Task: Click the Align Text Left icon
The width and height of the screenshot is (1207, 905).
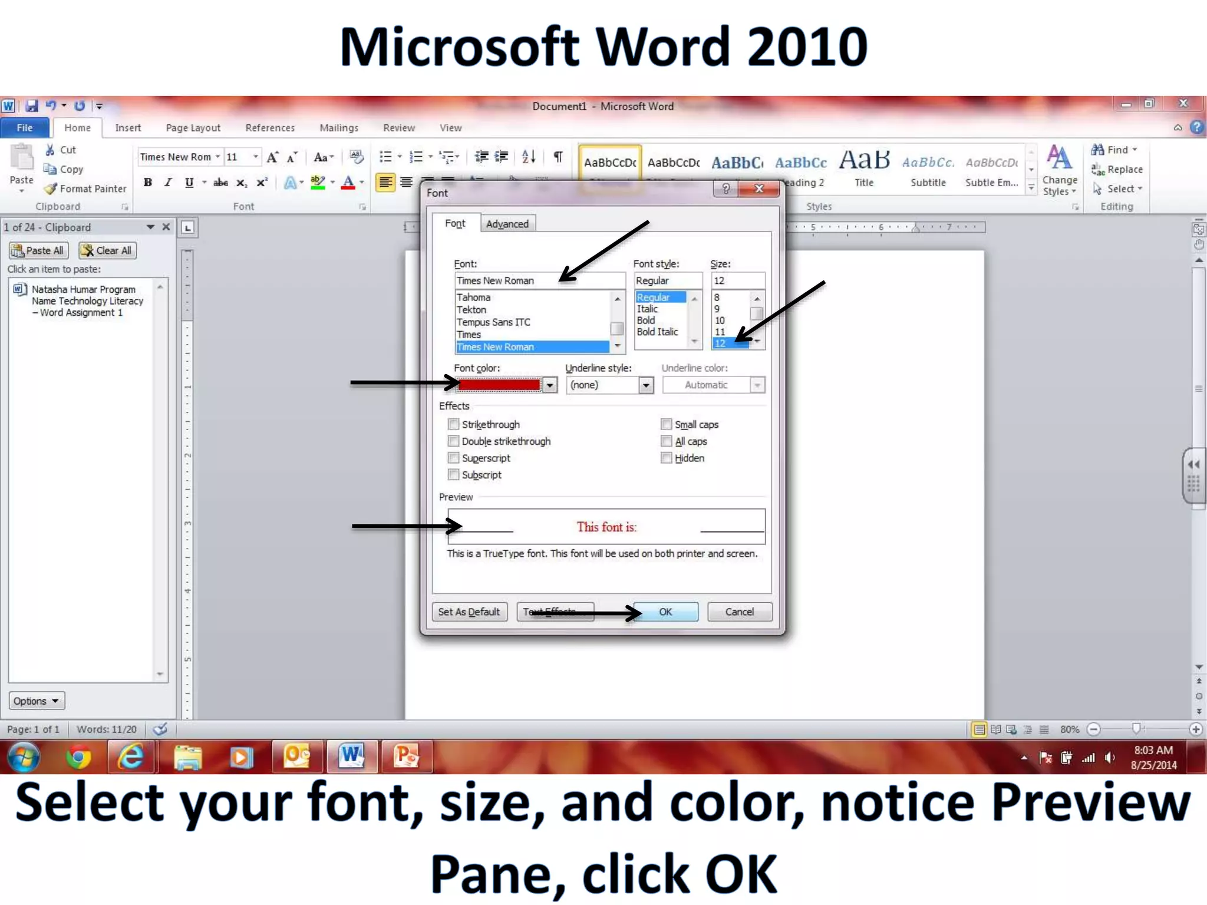Action: [x=385, y=182]
